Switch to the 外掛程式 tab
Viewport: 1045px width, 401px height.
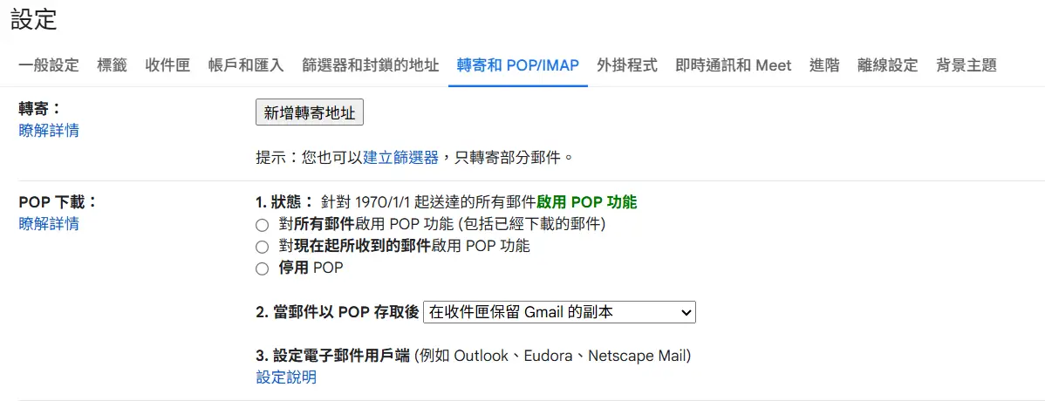coord(627,65)
